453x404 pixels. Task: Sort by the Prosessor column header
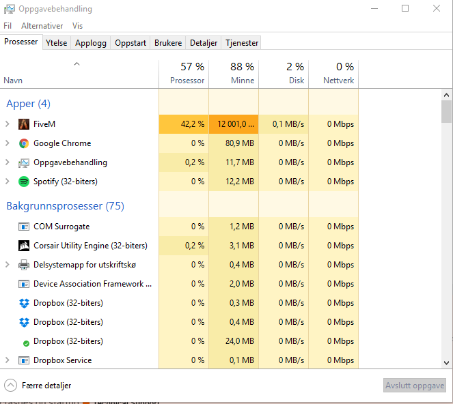pos(184,74)
